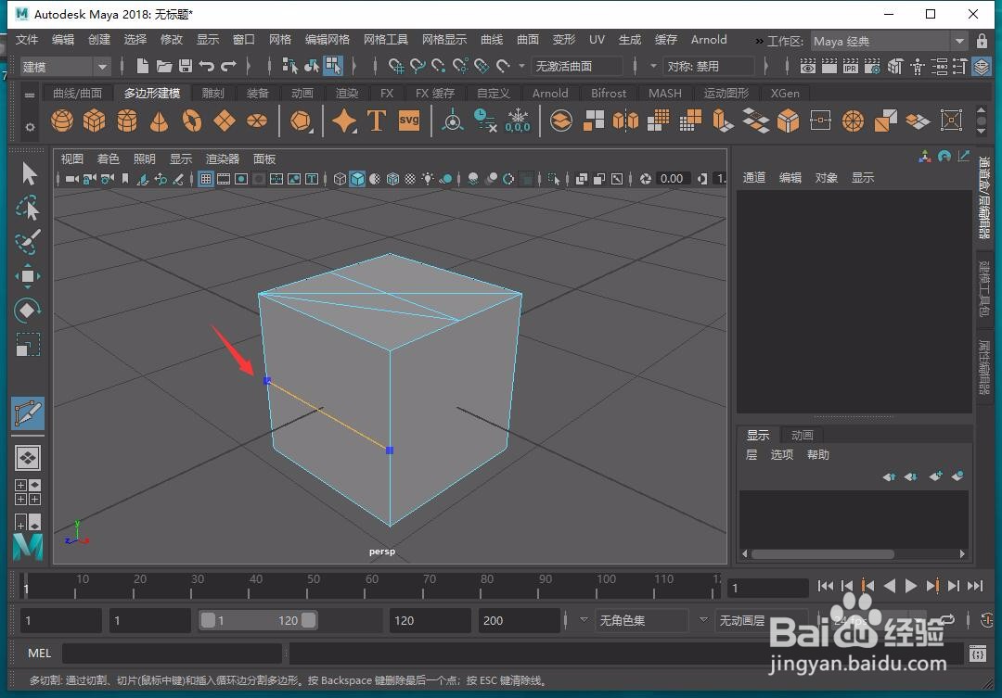Toggle the snap-to-grid magnet in the toolbar
The width and height of the screenshot is (1002, 698).
394,66
